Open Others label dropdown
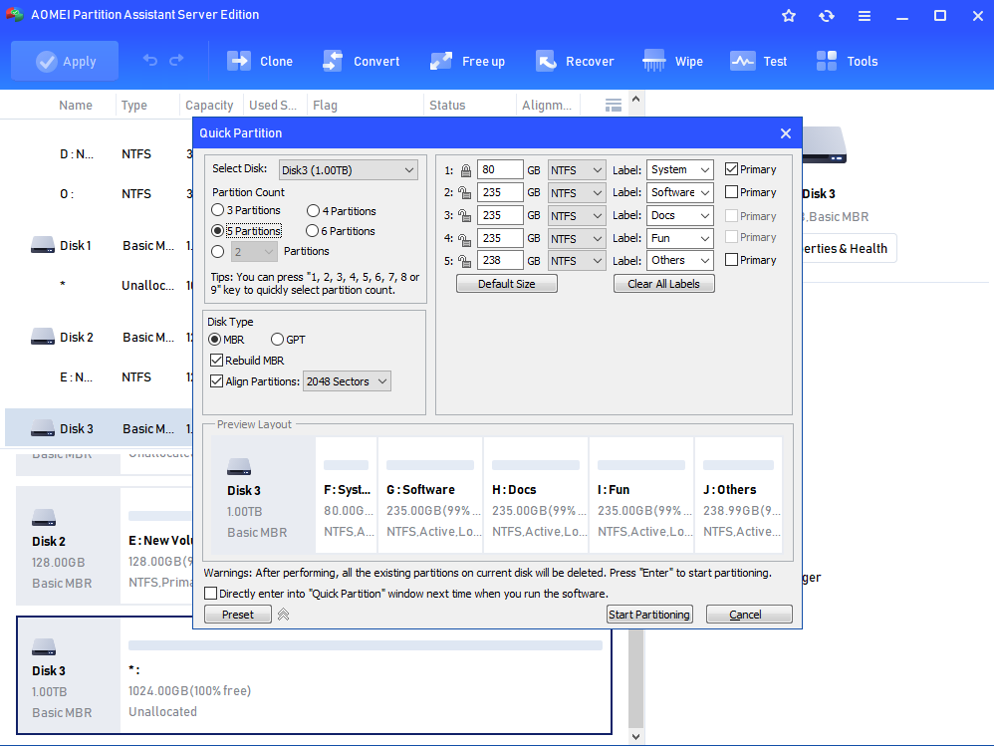Screen dimensions: 994x746 (x=680, y=261)
